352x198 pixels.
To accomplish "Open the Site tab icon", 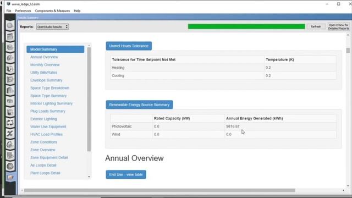I will [x=10, y=25].
